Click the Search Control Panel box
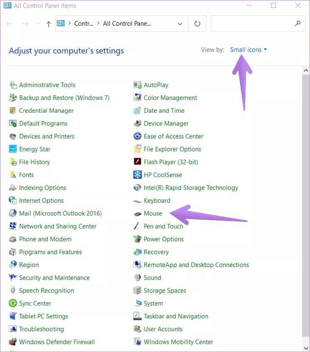 coord(258,24)
